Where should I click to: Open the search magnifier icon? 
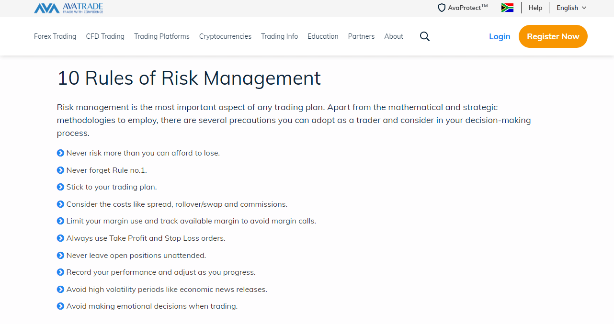click(x=425, y=36)
